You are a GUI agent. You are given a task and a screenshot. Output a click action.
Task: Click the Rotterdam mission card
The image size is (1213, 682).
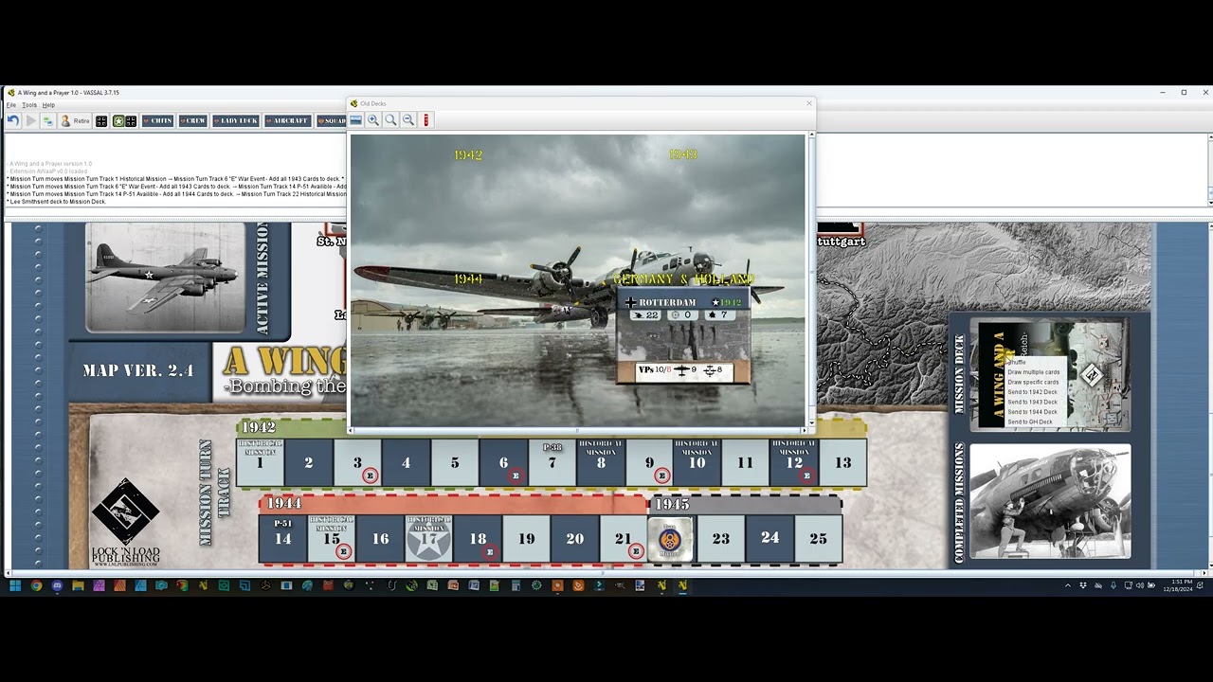pyautogui.click(x=682, y=336)
